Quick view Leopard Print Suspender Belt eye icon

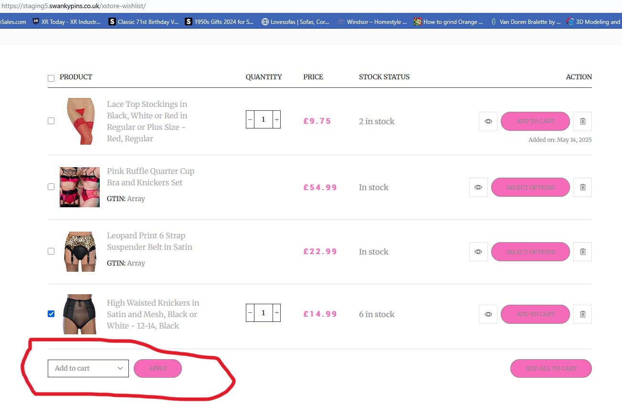(x=478, y=252)
